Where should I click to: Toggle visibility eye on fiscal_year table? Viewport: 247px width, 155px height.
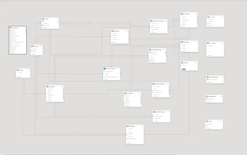40,46
